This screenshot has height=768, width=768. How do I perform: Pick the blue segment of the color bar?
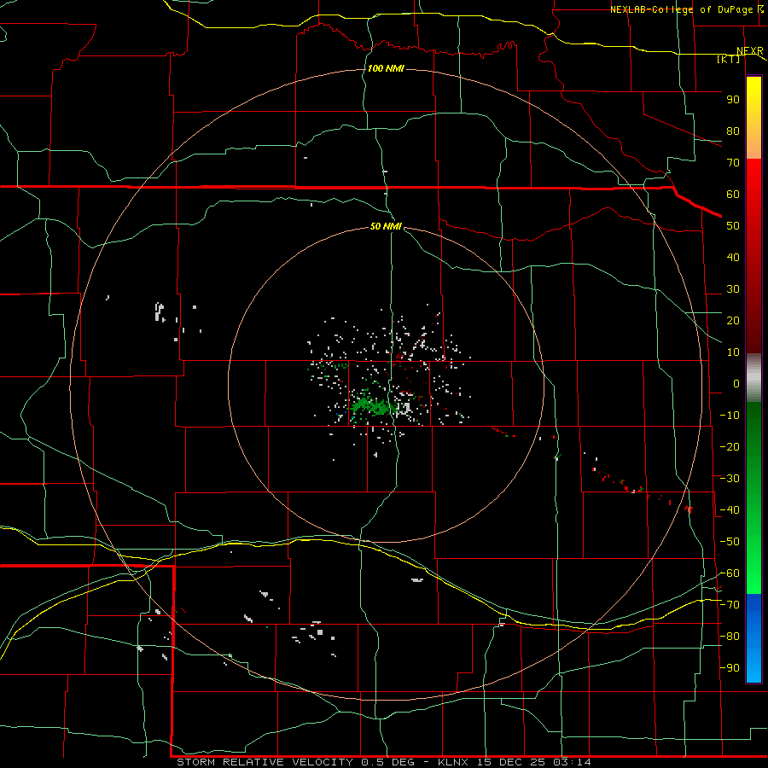(753, 638)
